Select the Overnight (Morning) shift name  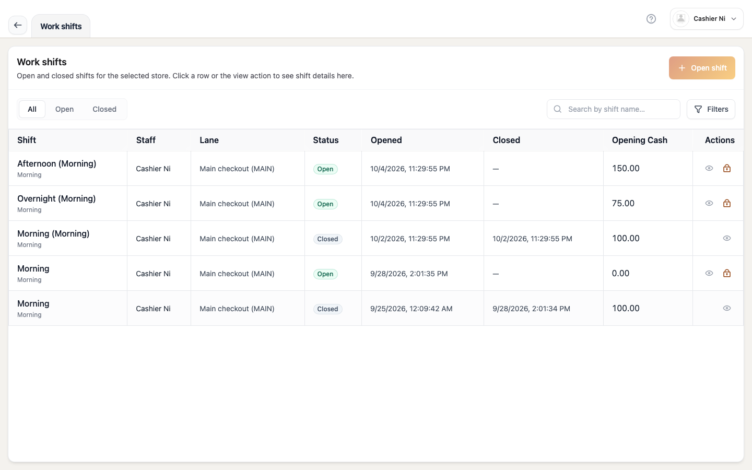56,198
